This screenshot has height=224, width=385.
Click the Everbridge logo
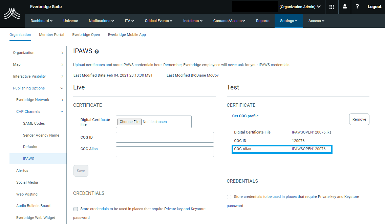12,14
